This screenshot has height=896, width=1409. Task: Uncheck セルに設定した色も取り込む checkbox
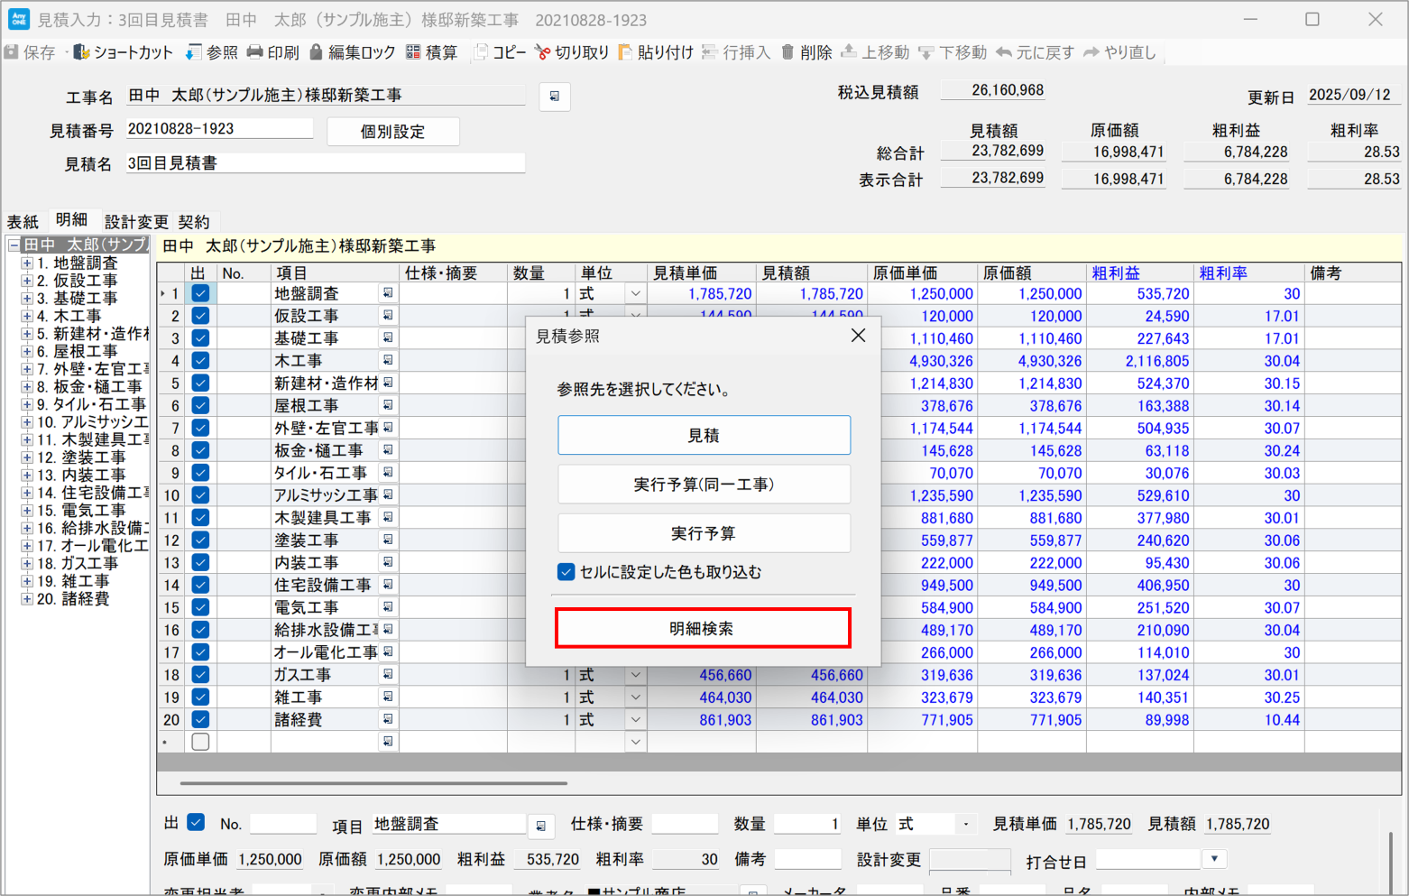tap(566, 572)
